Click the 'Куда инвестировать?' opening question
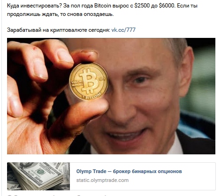 [34, 6]
